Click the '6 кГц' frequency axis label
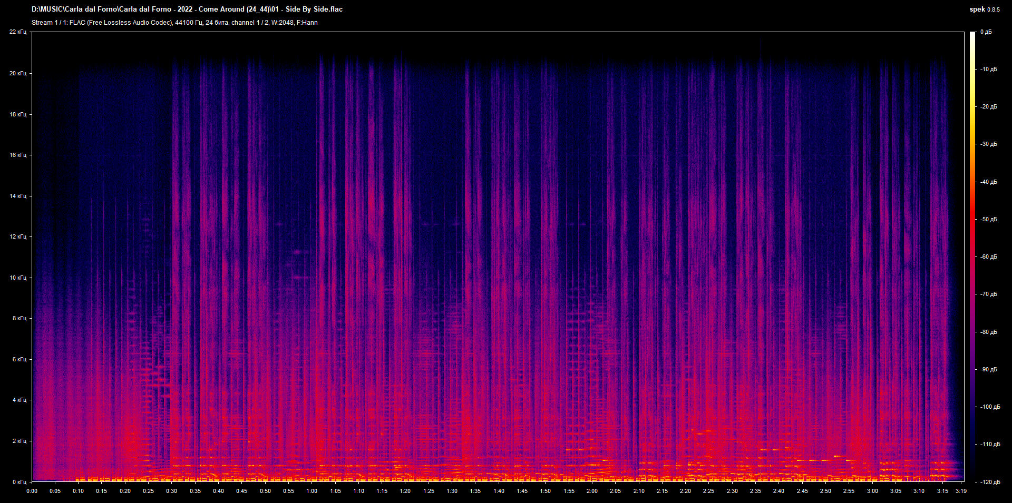This screenshot has height=503, width=1012. point(20,359)
